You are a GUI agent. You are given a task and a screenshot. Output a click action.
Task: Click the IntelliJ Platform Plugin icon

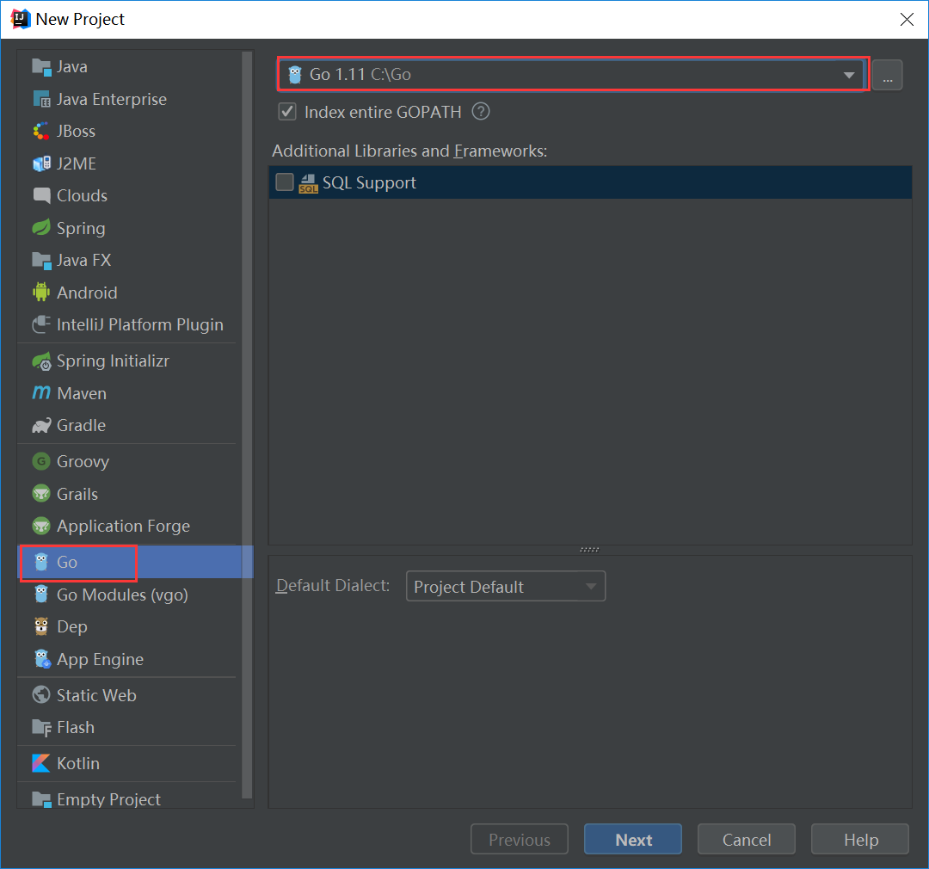(x=41, y=324)
